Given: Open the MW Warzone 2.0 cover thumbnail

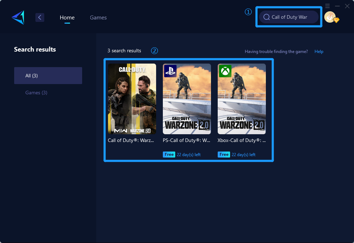Looking at the screenshot, I should point(132,99).
